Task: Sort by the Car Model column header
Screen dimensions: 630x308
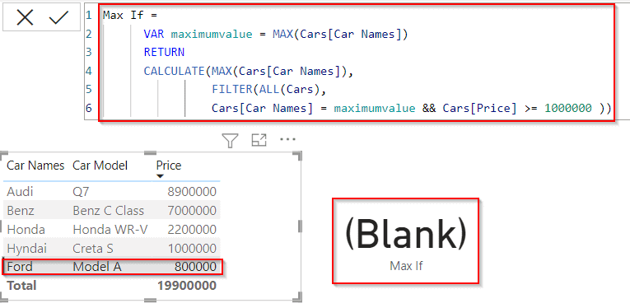Action: (x=100, y=165)
